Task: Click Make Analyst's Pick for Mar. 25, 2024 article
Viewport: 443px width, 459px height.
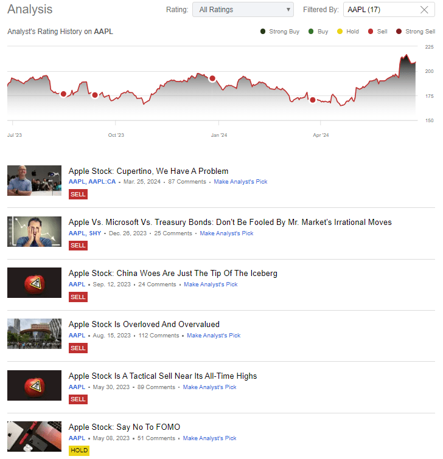Action: pyautogui.click(x=240, y=182)
